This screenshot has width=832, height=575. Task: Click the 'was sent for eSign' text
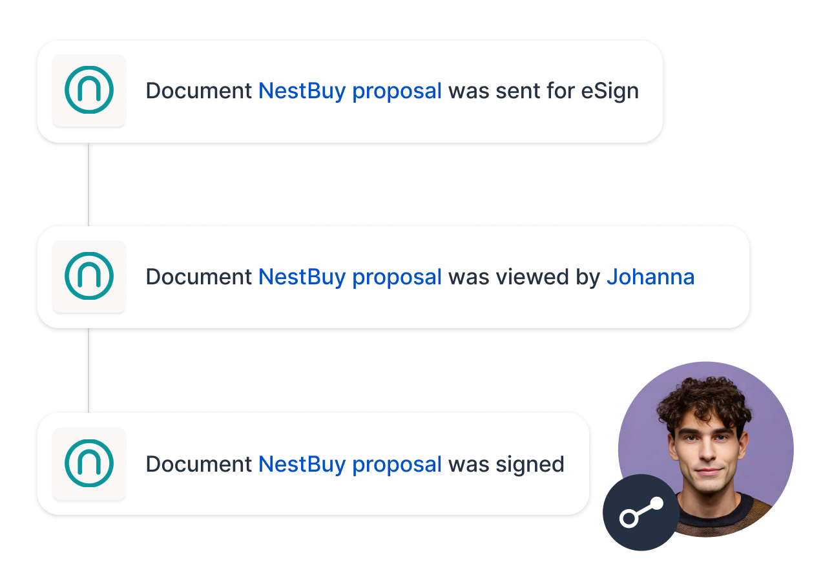[543, 91]
